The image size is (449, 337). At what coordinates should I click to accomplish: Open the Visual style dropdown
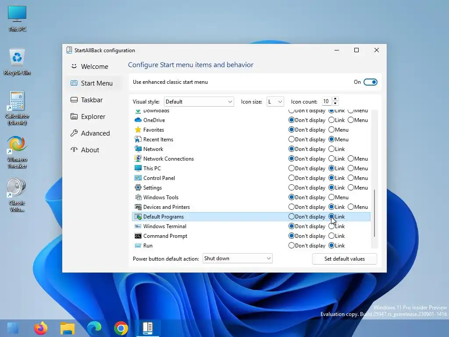pyautogui.click(x=199, y=102)
